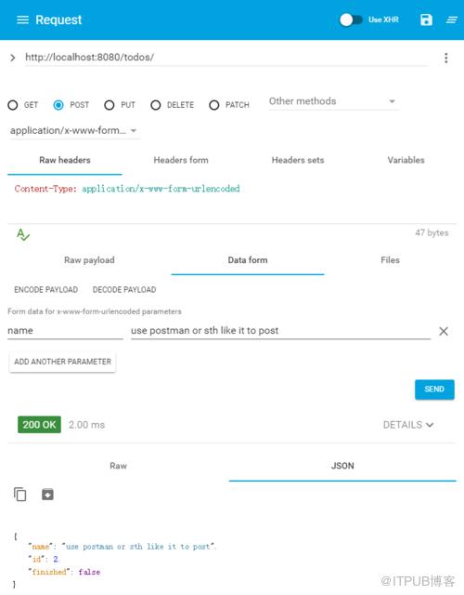The height and width of the screenshot is (595, 464).
Task: Save the request with the floppy disk icon
Action: [426, 20]
